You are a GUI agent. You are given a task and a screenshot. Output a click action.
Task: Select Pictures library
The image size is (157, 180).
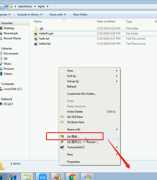click(x=9, y=69)
